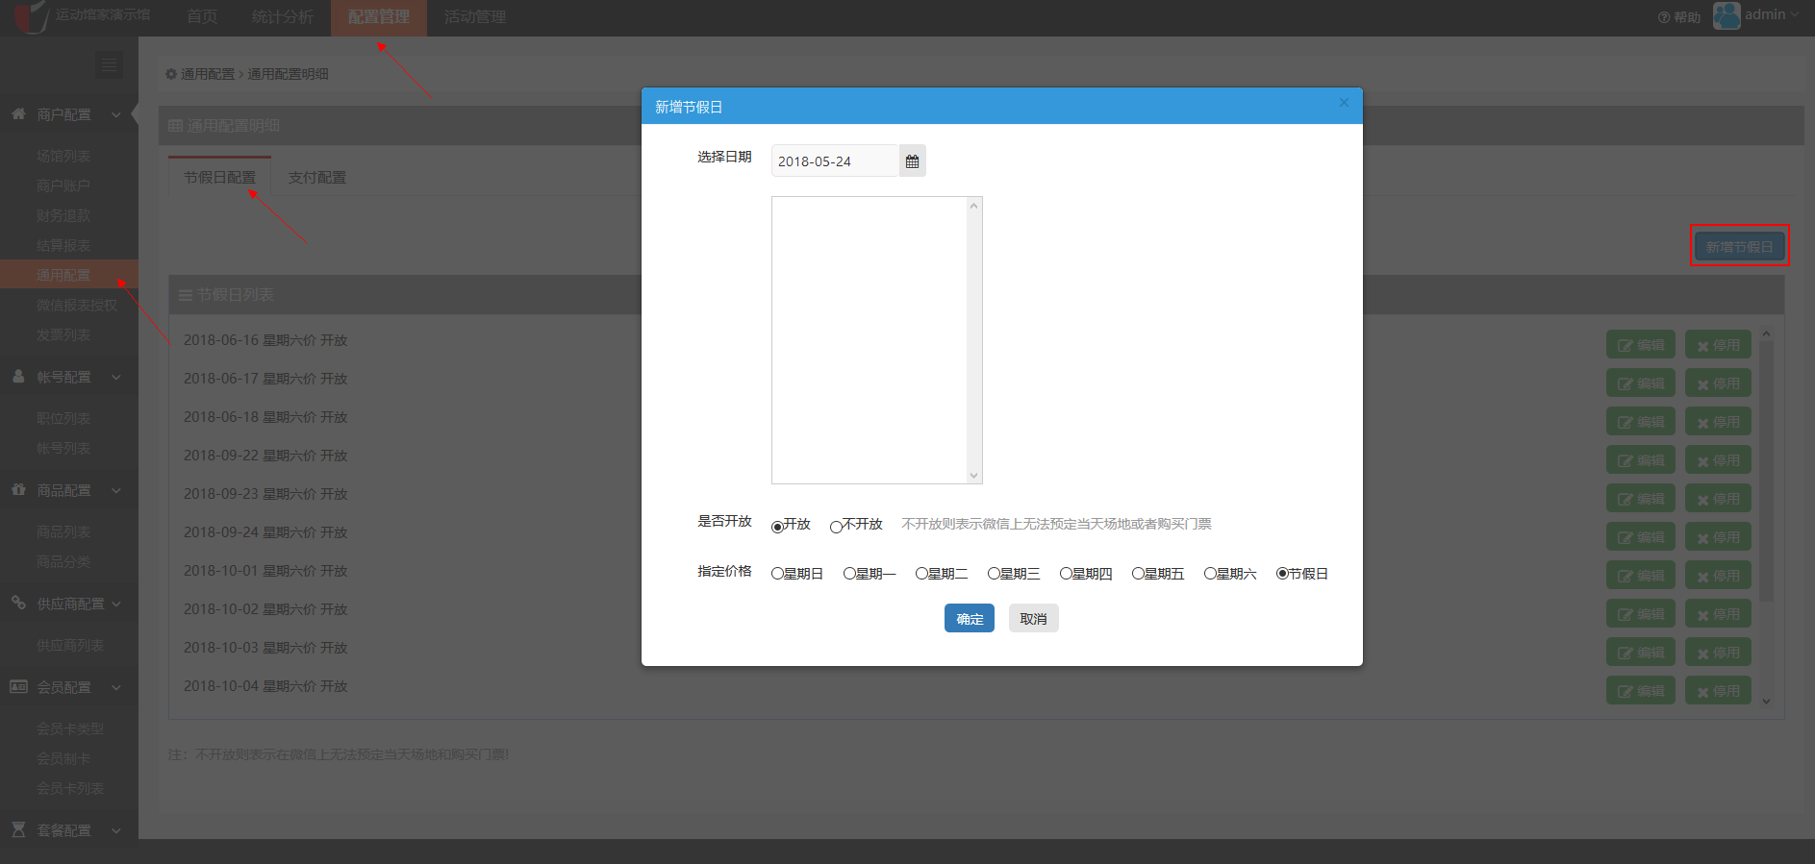Switch to the 节假日配置 tab
Image resolution: width=1815 pixels, height=864 pixels.
(219, 177)
